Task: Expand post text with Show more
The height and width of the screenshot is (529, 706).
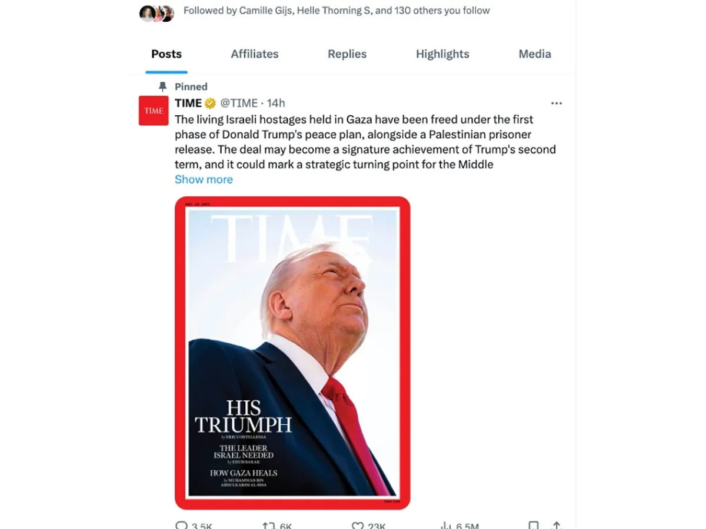Action: [204, 179]
